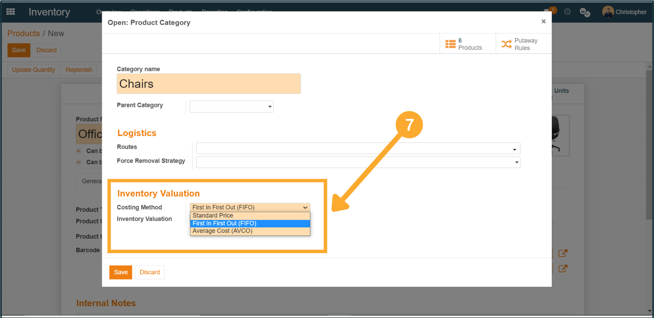Open the contacts chat status icon
Image resolution: width=654 pixels, height=318 pixels.
(585, 12)
